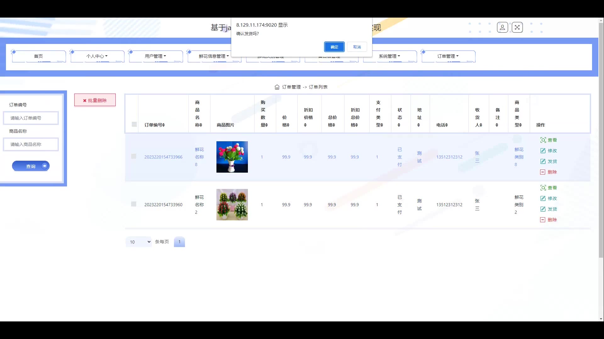Expand the 订单管理 dropdown menu
604x339 pixels.
pyautogui.click(x=448, y=56)
